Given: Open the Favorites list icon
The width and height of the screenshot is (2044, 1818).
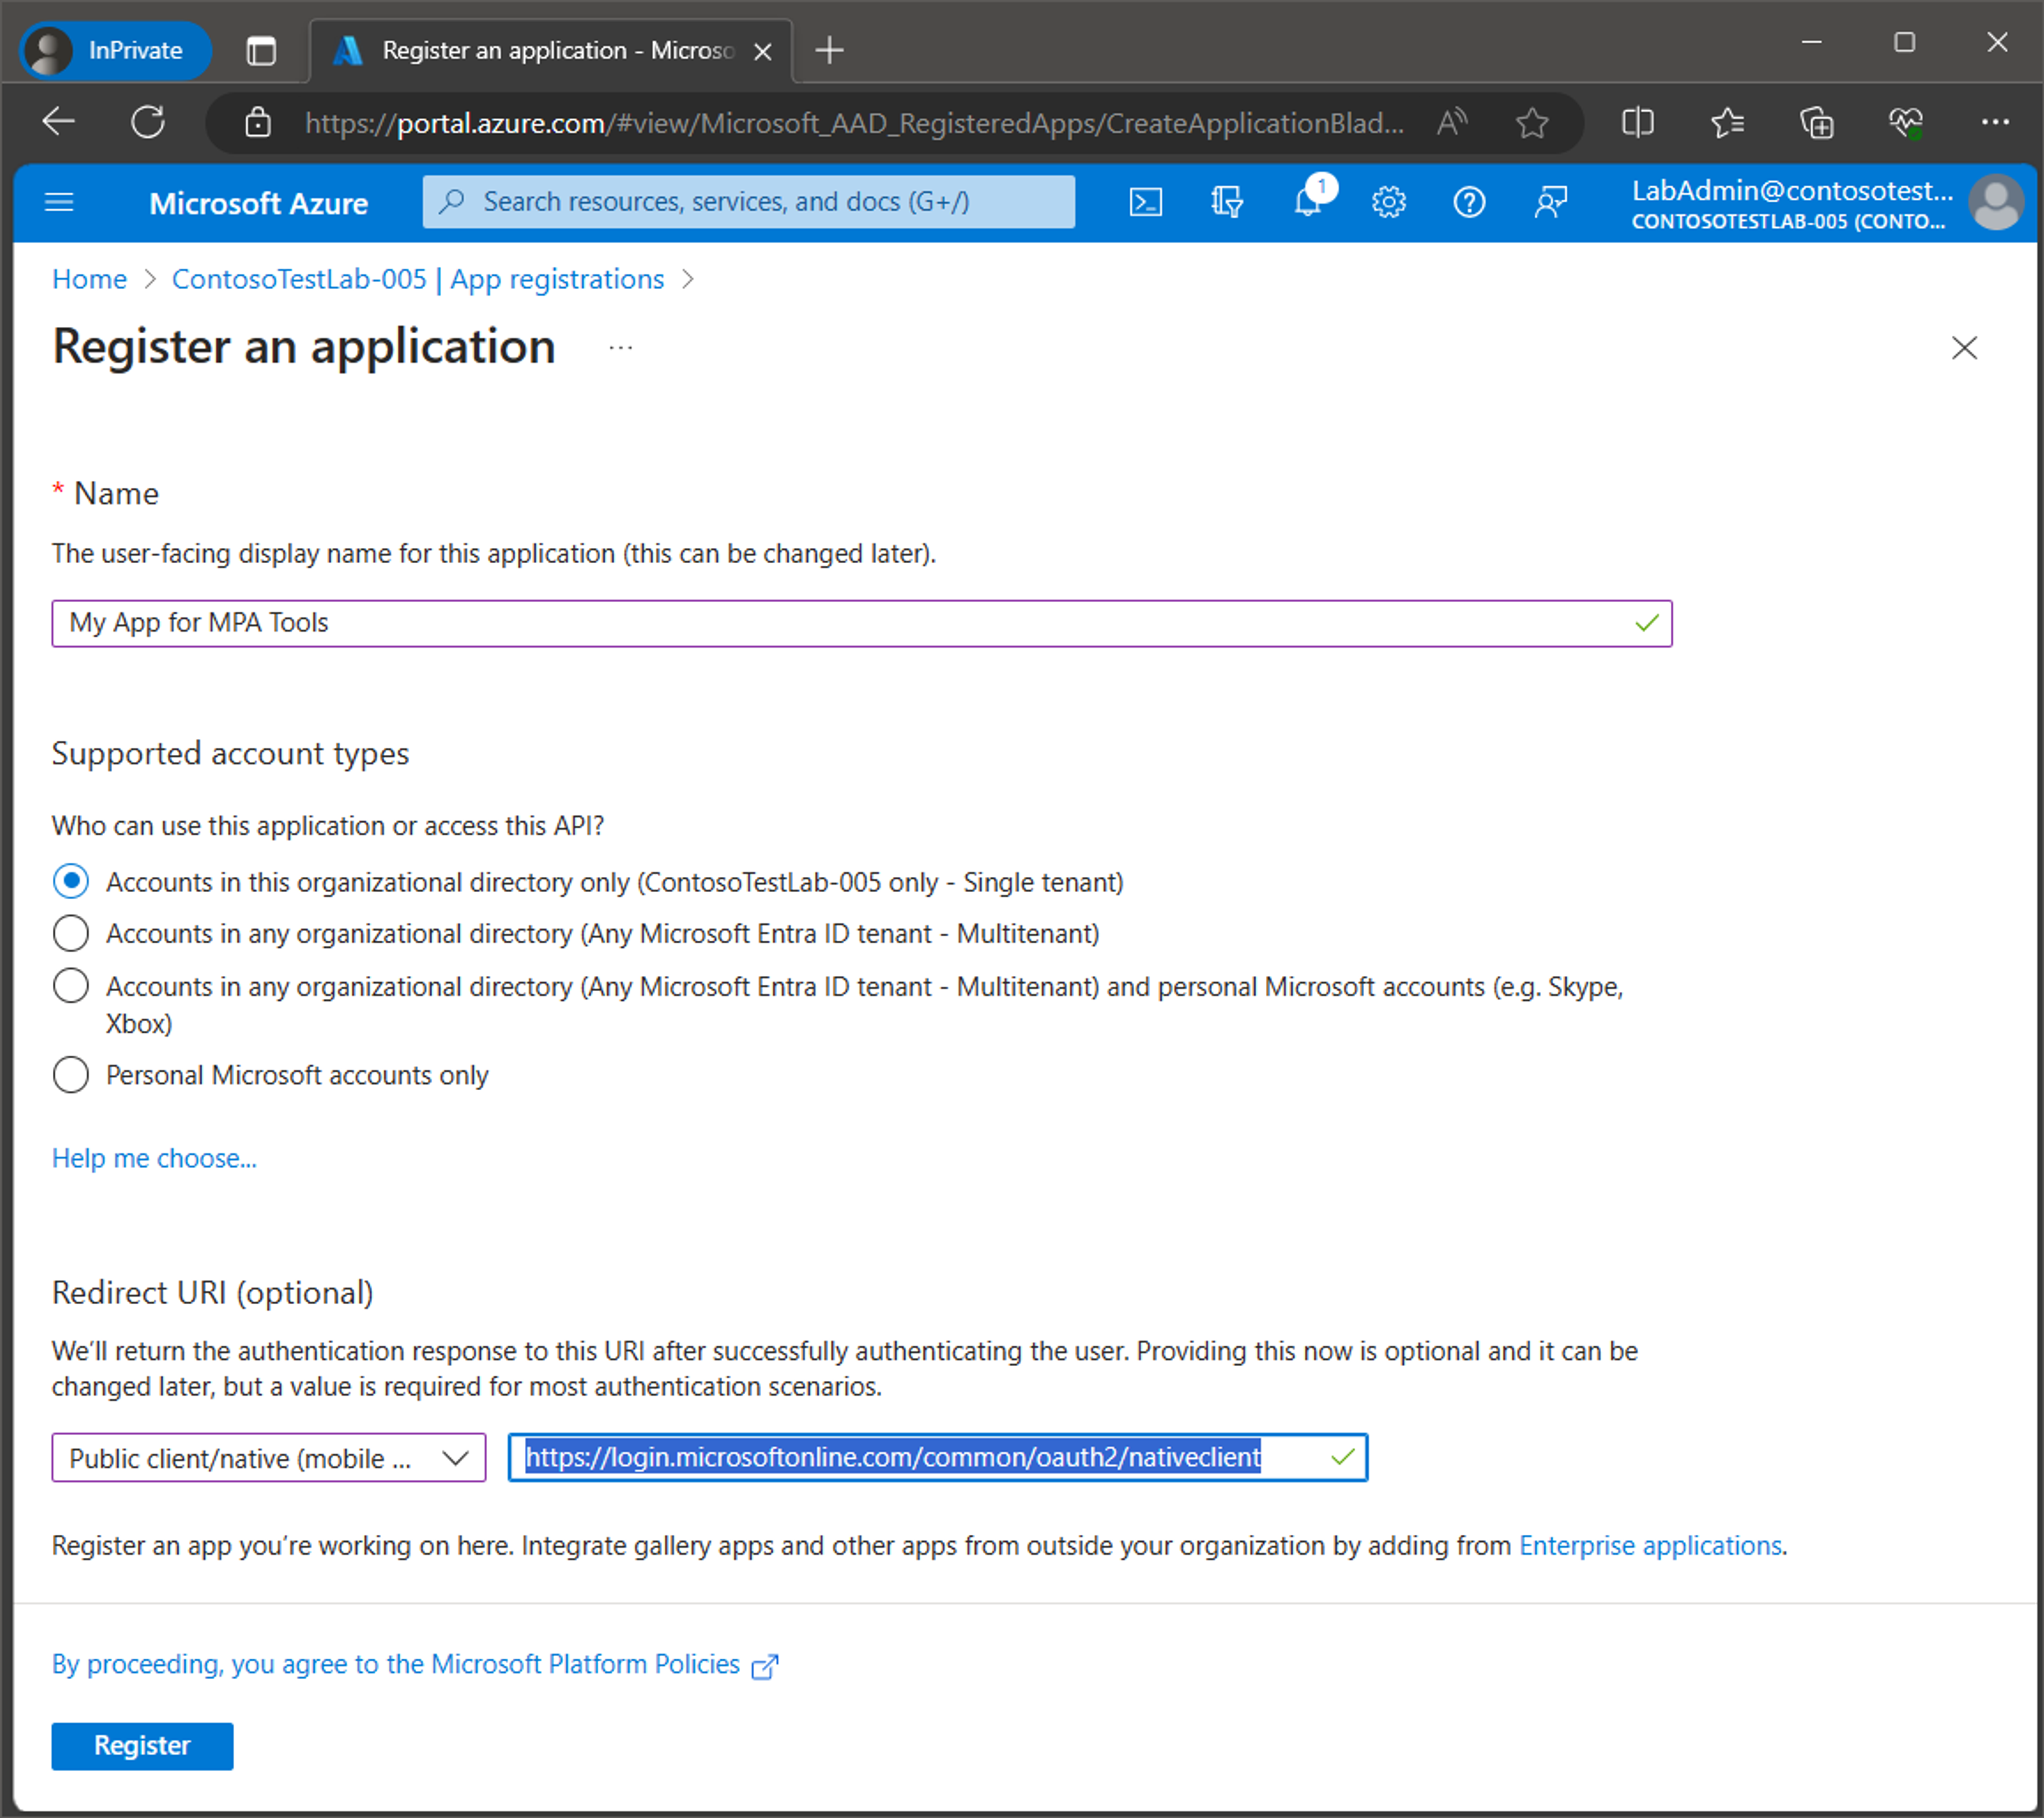Looking at the screenshot, I should [x=1727, y=122].
